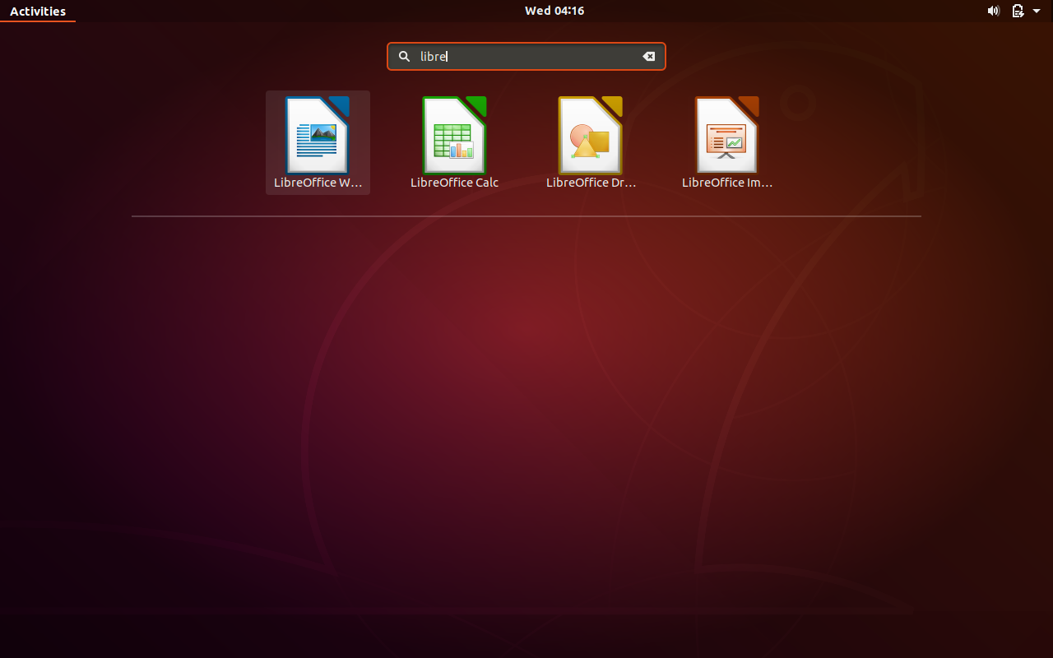Click the battery status icon in top bar

pyautogui.click(x=1018, y=11)
